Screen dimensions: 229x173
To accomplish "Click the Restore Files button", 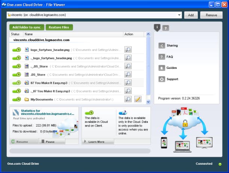I will tap(59, 27).
